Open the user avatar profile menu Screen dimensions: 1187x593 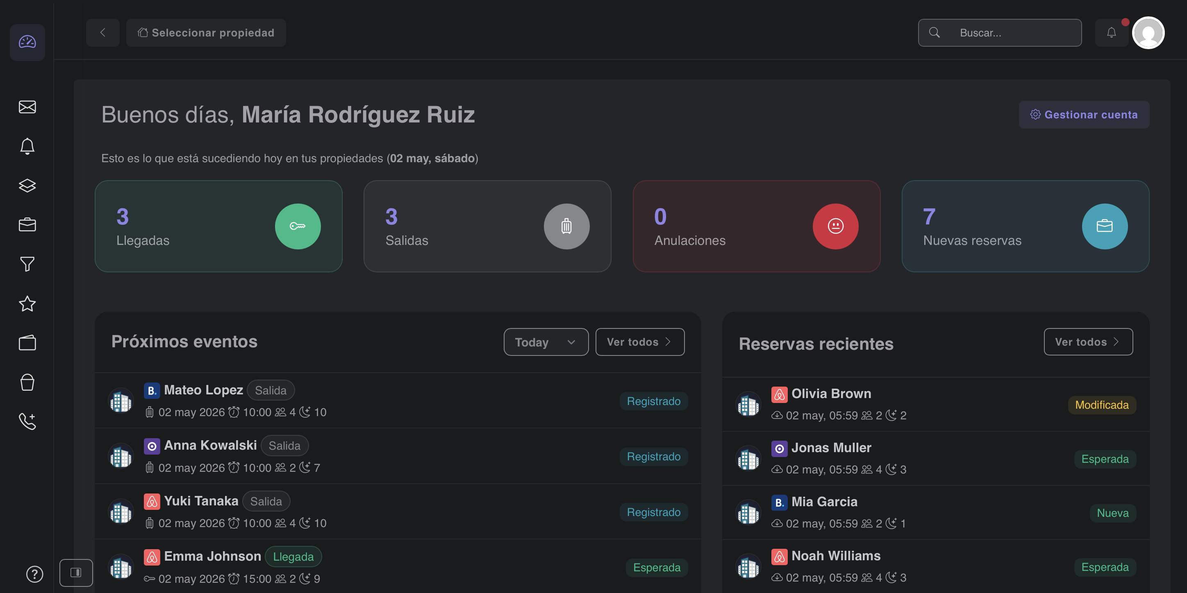[x=1148, y=33]
